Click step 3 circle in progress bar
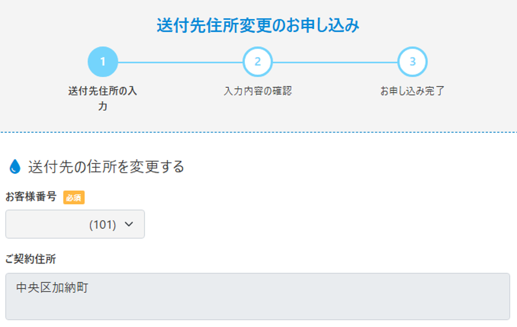517x327 pixels. (x=413, y=62)
